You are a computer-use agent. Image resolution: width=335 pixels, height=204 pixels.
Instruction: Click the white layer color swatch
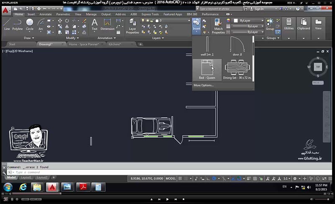(157, 21)
